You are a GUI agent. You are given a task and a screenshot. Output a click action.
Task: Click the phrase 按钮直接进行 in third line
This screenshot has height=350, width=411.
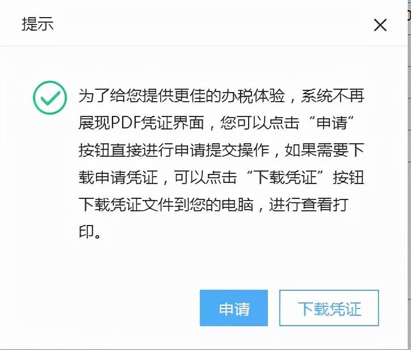(x=126, y=150)
